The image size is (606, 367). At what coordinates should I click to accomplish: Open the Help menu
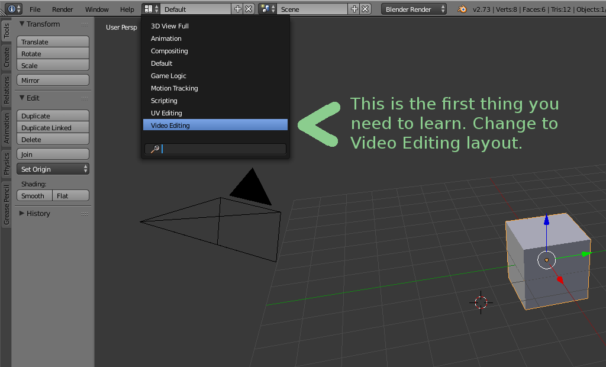(127, 9)
